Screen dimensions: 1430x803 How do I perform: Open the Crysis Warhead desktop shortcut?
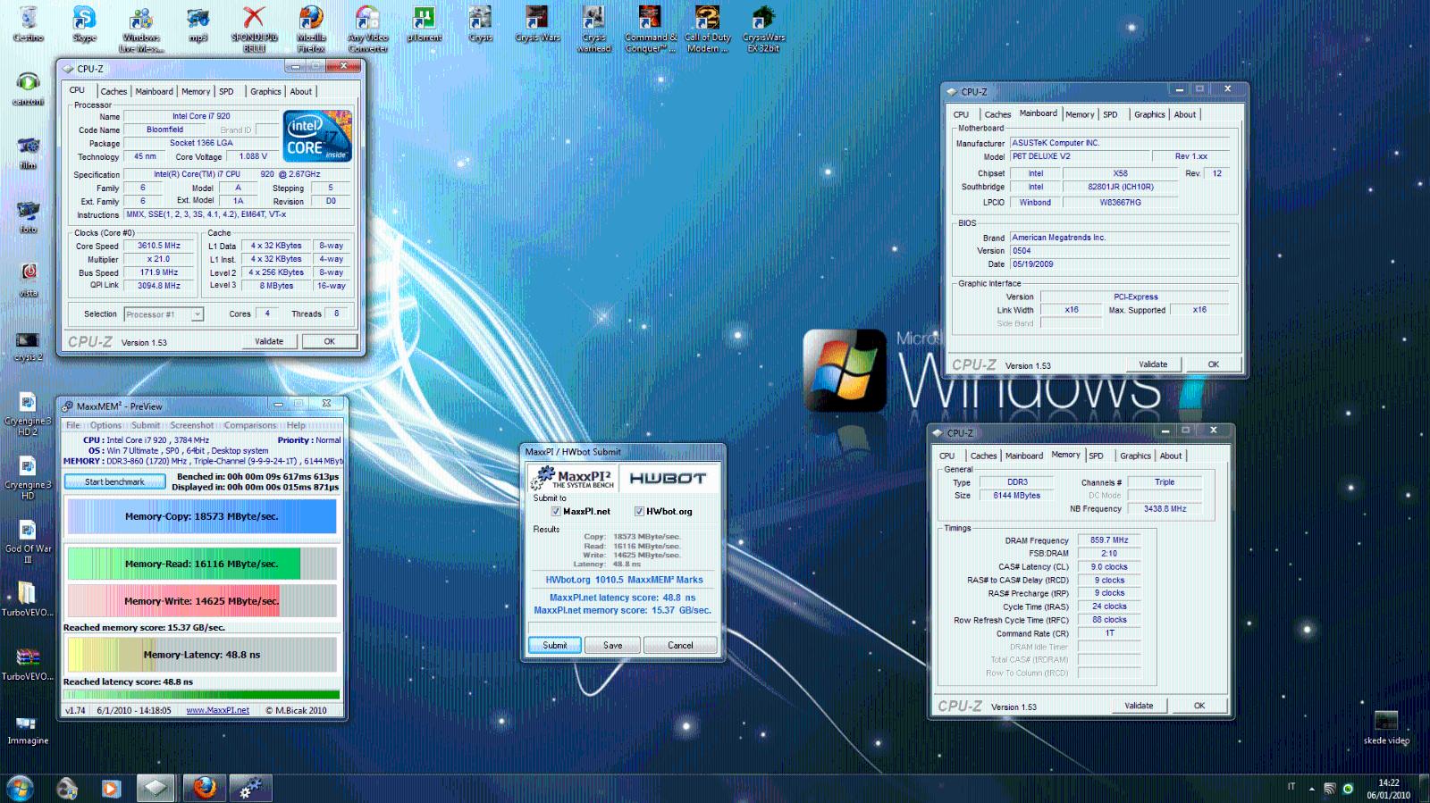pyautogui.click(x=593, y=29)
